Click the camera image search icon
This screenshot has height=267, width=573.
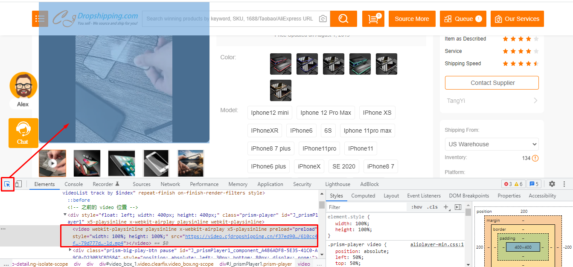click(323, 19)
